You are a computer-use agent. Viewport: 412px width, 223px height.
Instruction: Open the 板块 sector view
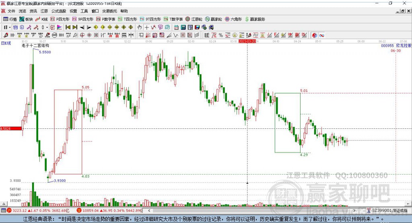pos(26,19)
